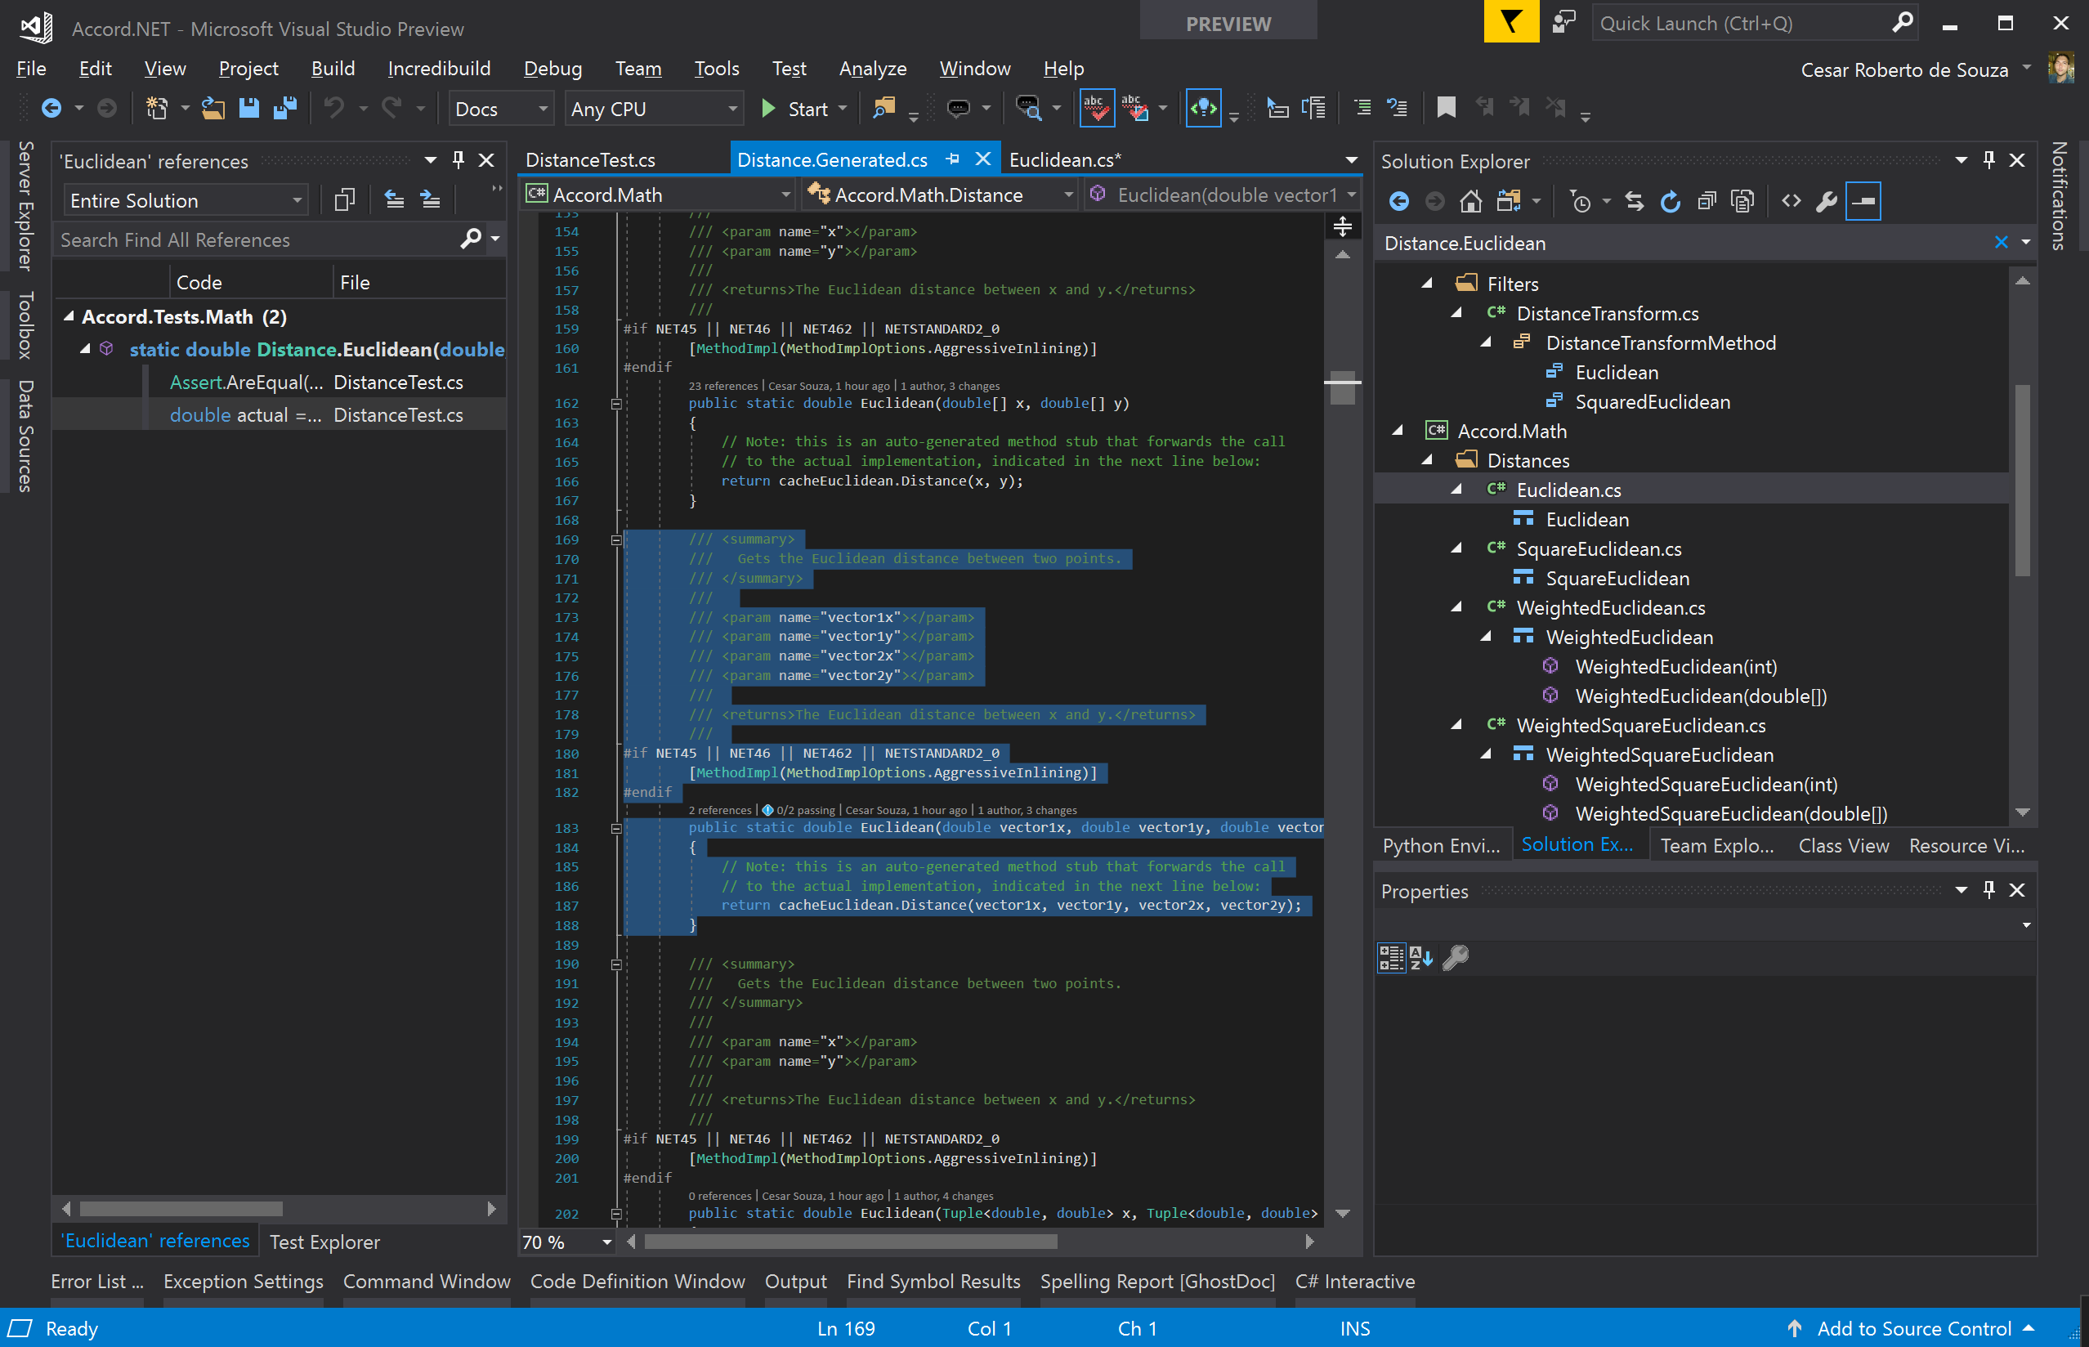Save current file with the floppy icon

[x=249, y=109]
